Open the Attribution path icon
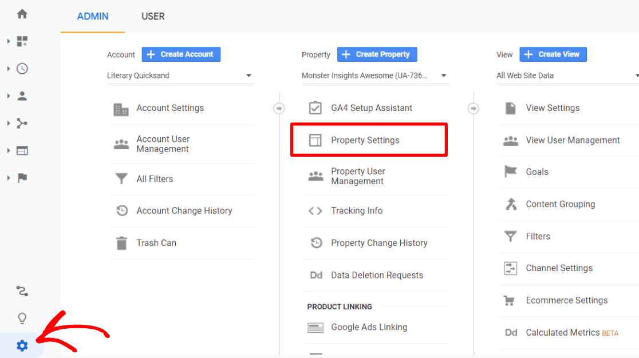 [22, 291]
